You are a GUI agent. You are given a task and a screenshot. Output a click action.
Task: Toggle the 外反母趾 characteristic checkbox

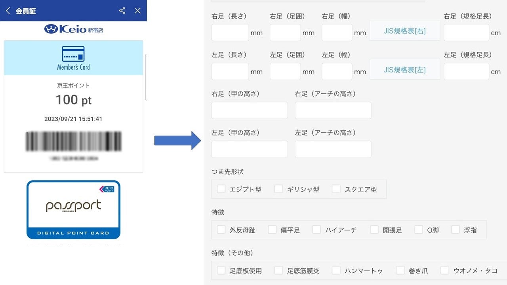pos(221,230)
